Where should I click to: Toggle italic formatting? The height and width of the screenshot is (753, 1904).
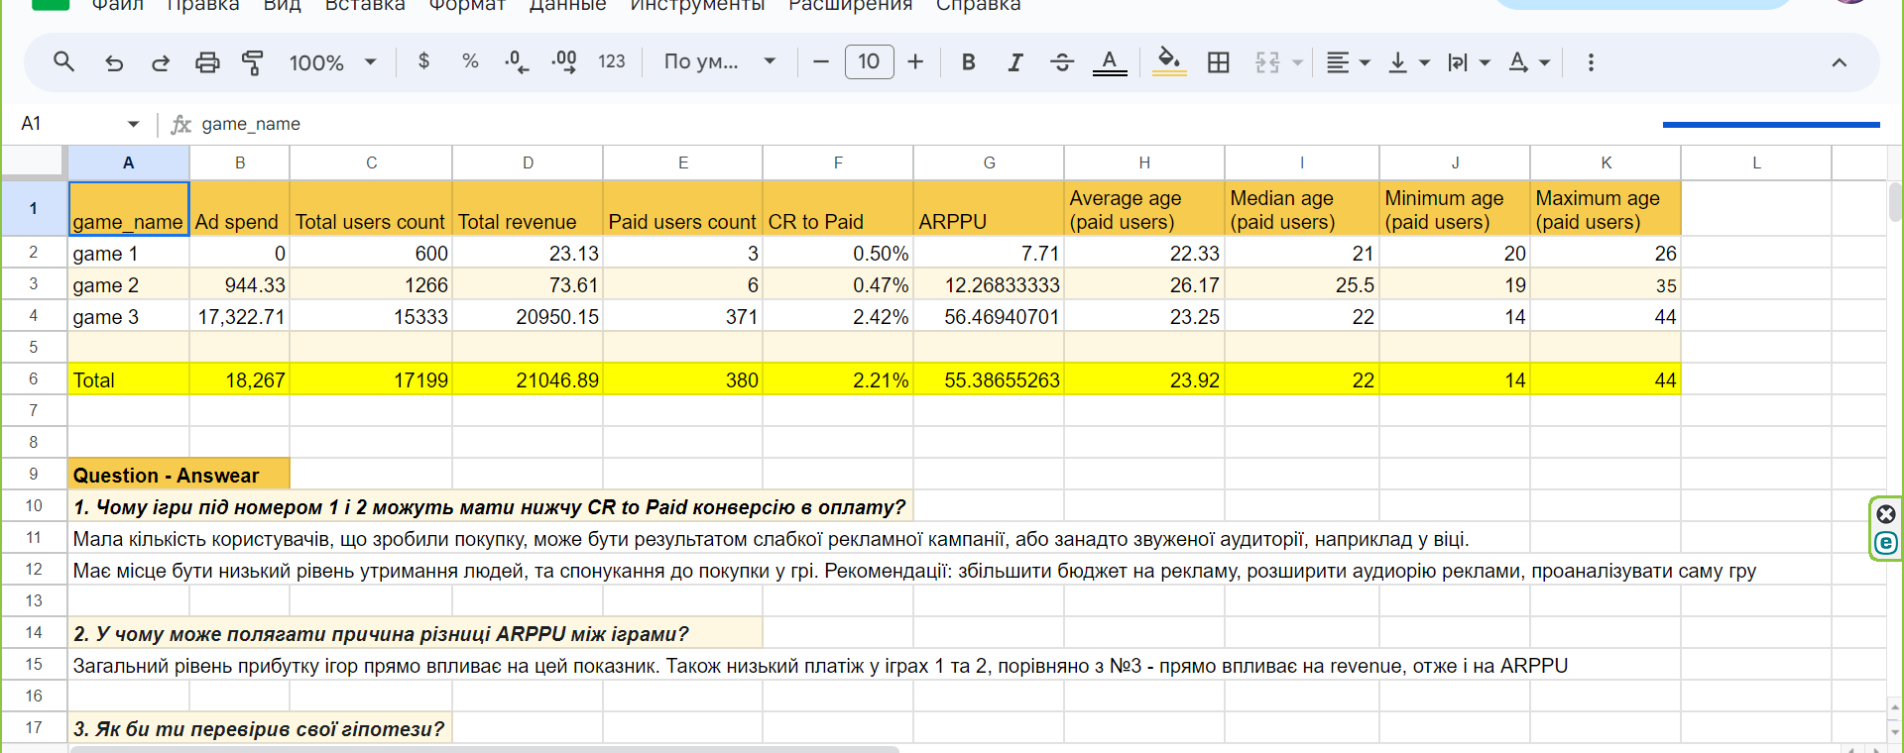point(1014,62)
